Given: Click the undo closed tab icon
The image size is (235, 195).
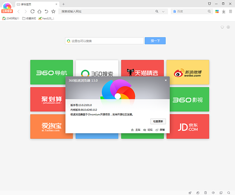Looking at the screenshot, I should [46, 11].
